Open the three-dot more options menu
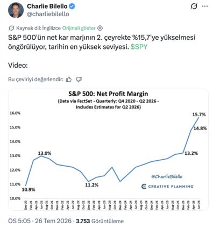This screenshot has width=213, height=228. click(x=205, y=6)
